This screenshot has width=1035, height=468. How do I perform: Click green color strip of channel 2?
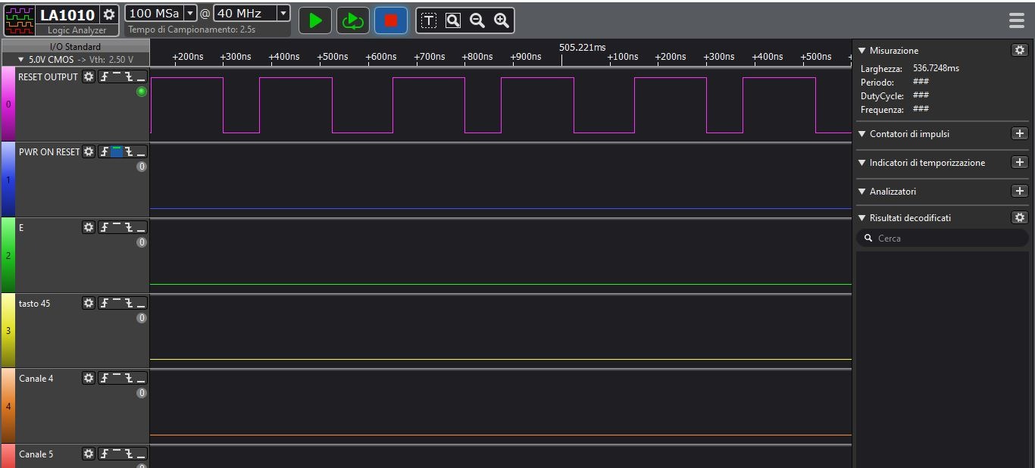pyautogui.click(x=8, y=255)
